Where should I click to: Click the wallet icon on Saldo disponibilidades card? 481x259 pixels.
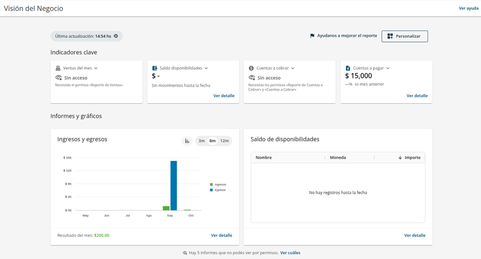coord(155,68)
